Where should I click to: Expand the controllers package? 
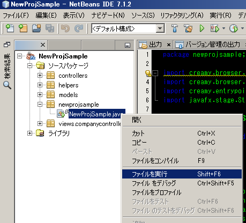pyautogui.click(x=40, y=76)
